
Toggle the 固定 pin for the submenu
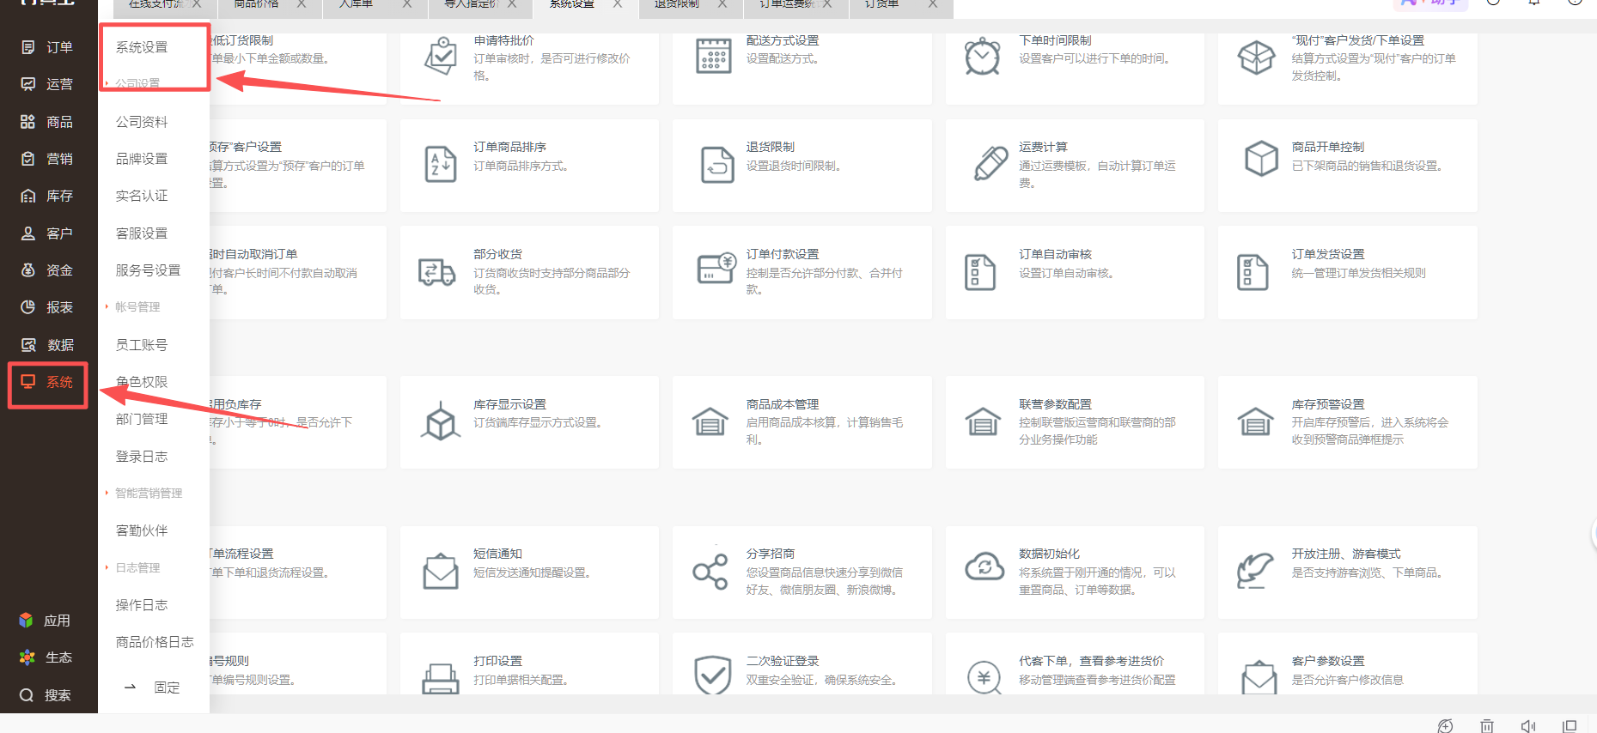click(x=152, y=688)
